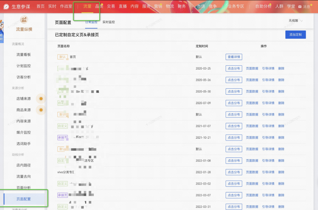
Task: Select 页面配置 in the sidebar
Action: (x=24, y=199)
